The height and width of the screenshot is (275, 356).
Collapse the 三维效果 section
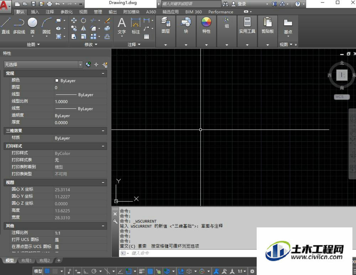103,131
